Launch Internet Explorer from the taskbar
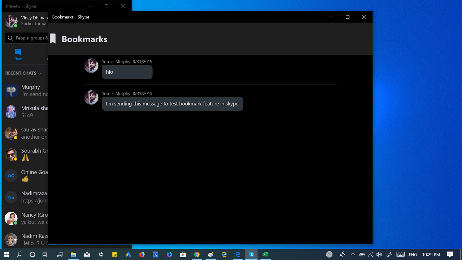 click(224, 255)
